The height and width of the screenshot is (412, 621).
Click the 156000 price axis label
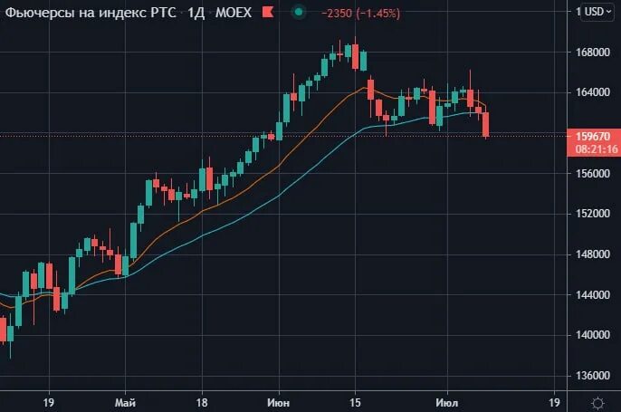pyautogui.click(x=592, y=173)
